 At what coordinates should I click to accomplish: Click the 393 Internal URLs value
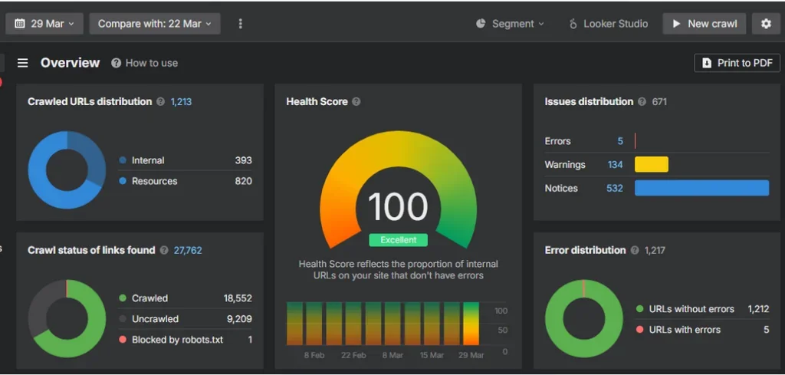(243, 160)
